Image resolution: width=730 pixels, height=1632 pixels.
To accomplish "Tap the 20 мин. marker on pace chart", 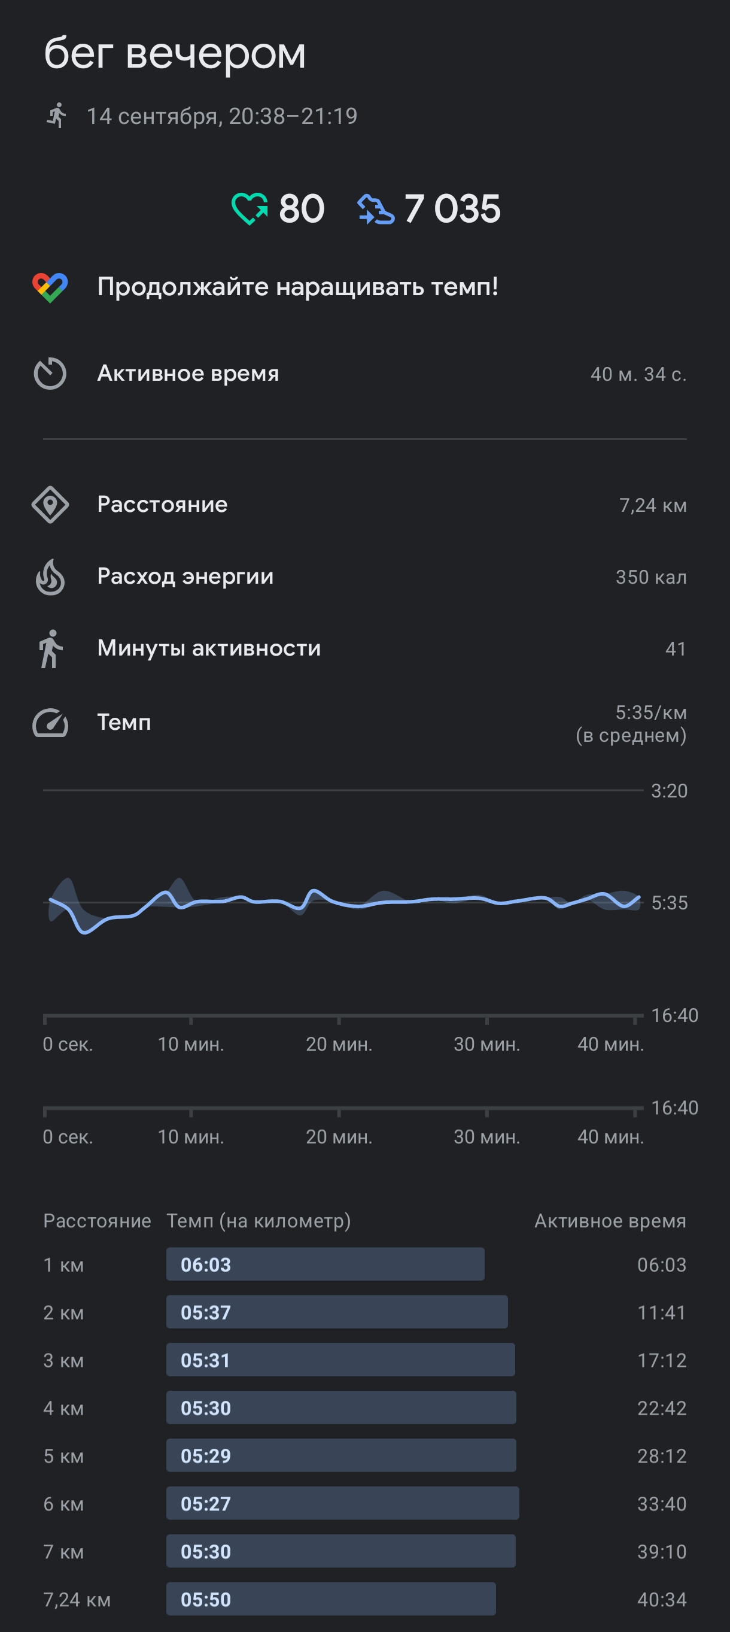I will [339, 1044].
